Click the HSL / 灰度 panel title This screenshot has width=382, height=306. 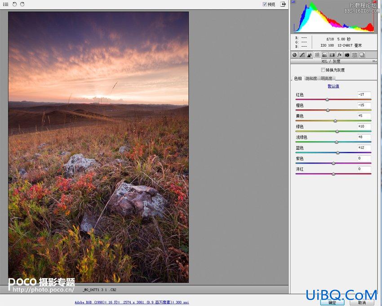(331, 61)
